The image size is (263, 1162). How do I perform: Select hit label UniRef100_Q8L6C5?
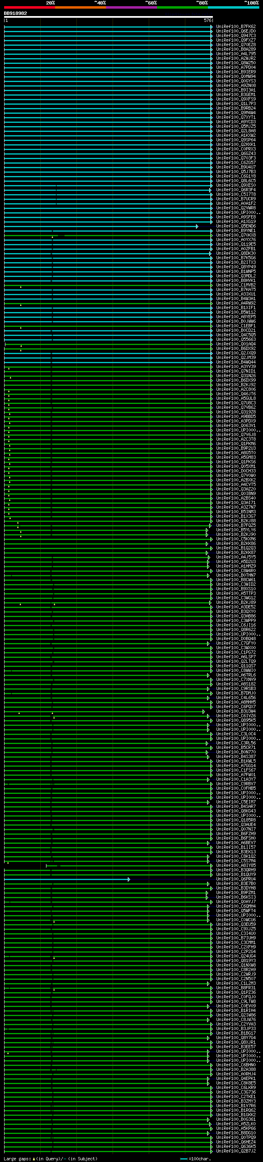(x=235, y=181)
